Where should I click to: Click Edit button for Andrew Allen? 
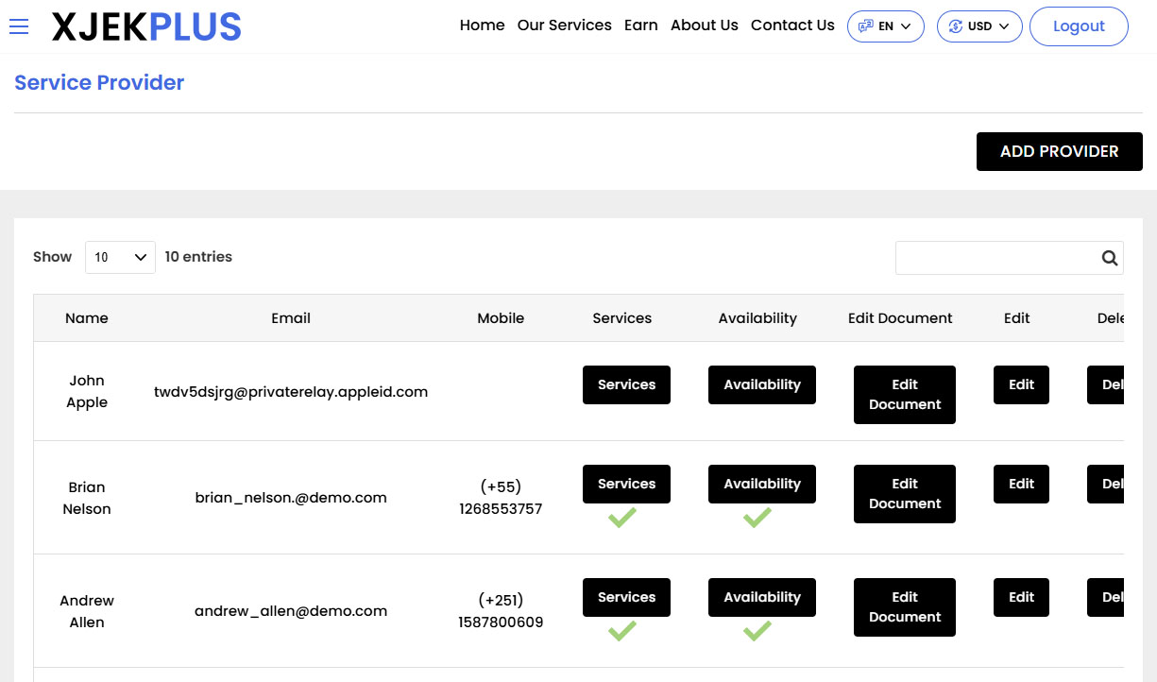point(1021,597)
